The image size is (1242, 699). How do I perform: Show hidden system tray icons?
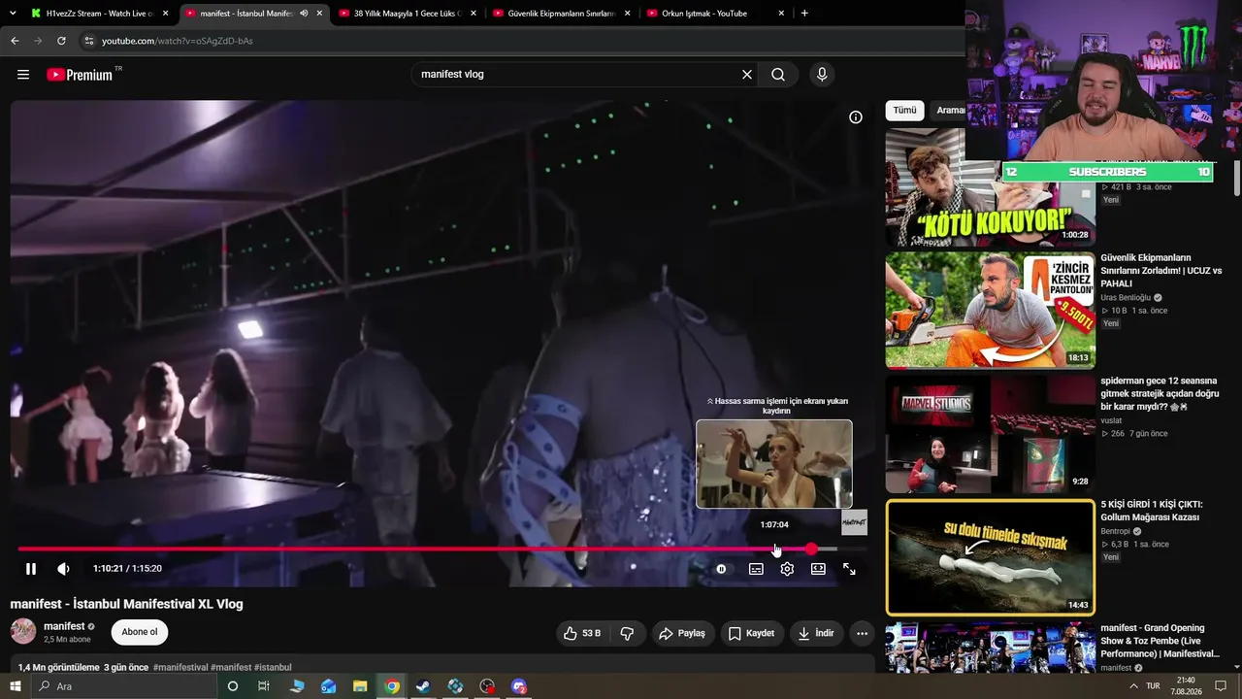tap(1133, 686)
